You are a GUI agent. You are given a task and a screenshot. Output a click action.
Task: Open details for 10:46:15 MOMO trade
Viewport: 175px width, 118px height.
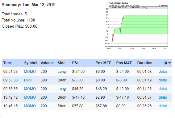click(165, 106)
